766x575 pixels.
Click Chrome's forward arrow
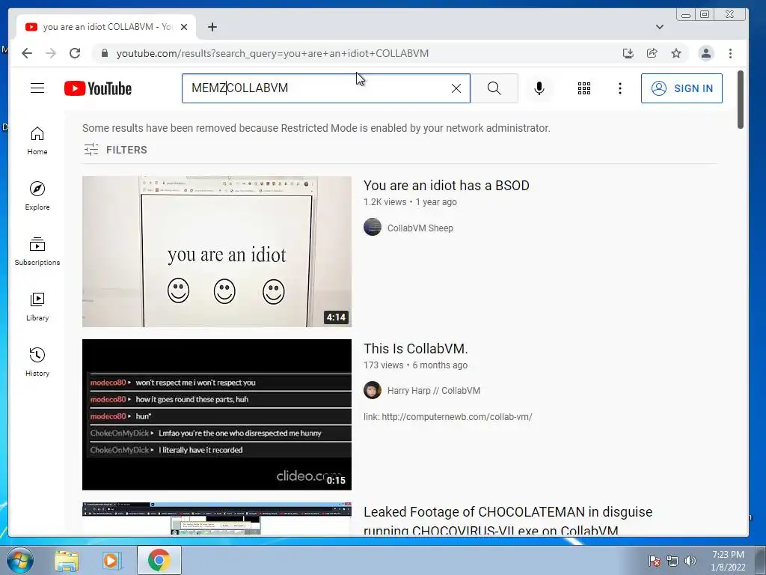(50, 53)
